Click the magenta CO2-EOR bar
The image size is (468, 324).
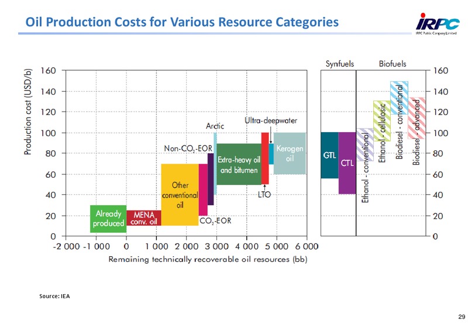tap(203, 189)
